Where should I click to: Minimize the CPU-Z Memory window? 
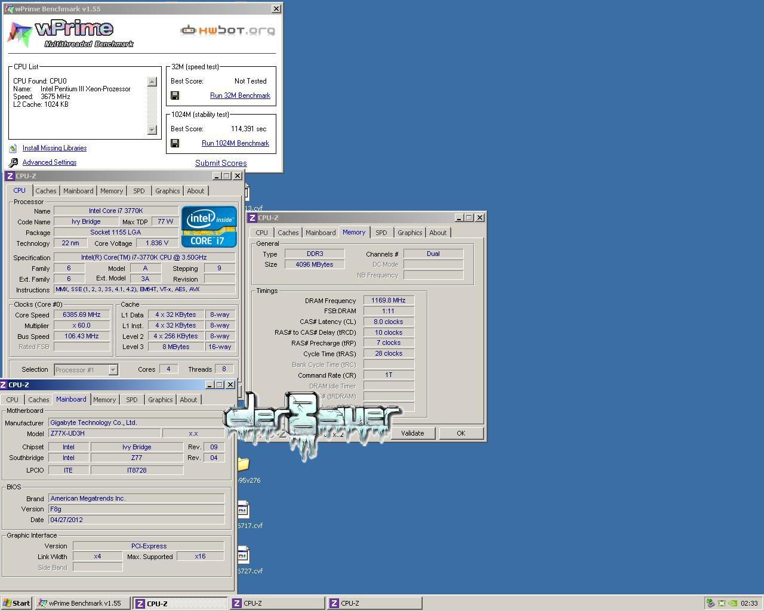pos(458,218)
